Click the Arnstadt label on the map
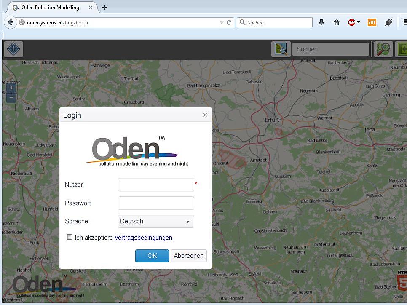Screen dimensions: 407x305 (x=258, y=160)
